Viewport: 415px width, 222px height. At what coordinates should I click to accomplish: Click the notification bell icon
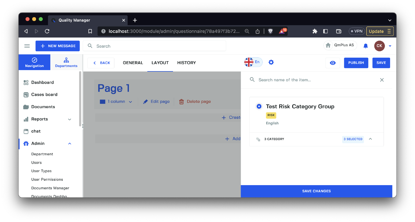365,46
